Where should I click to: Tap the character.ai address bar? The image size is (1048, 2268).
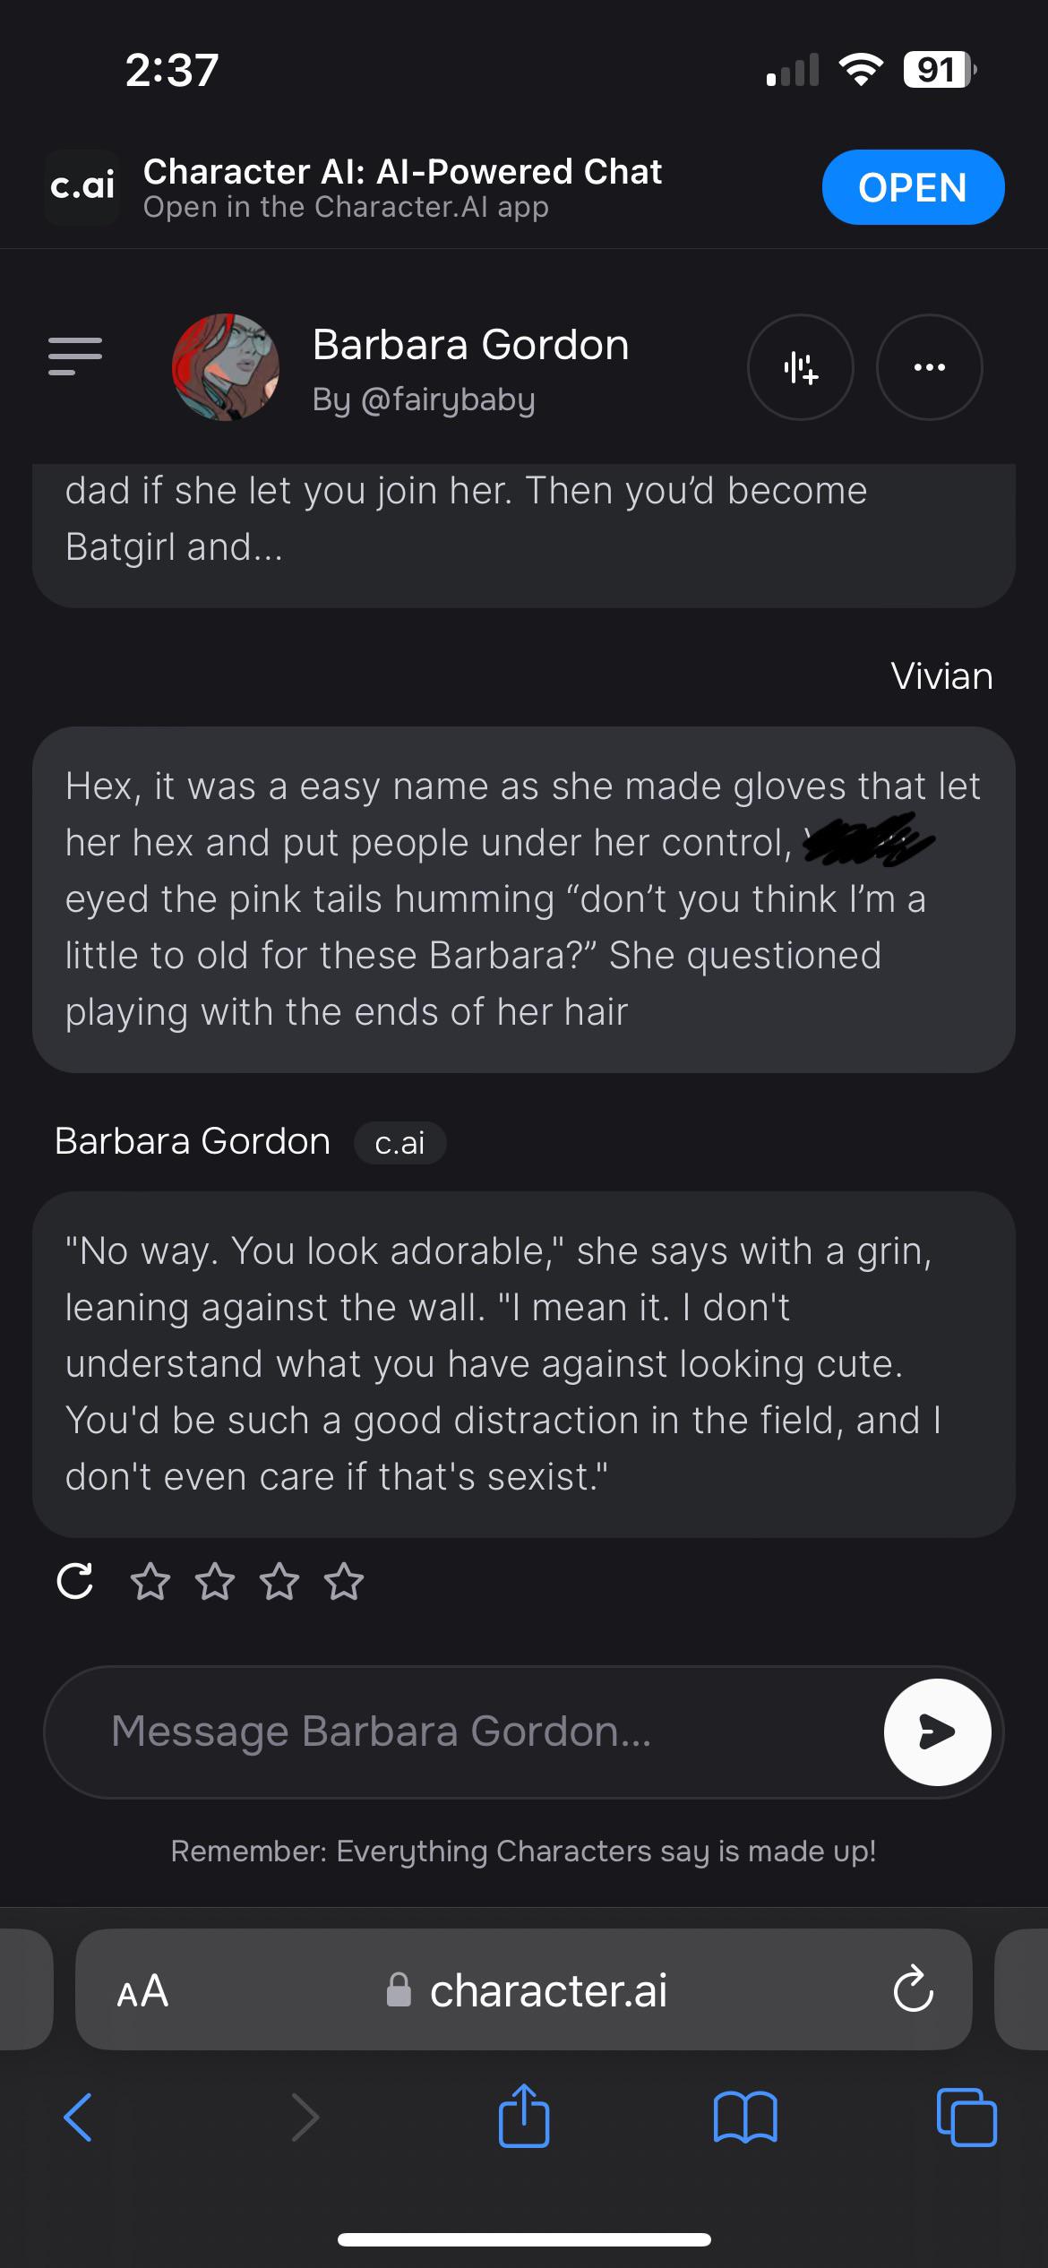click(528, 1991)
